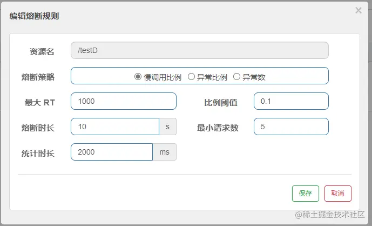
Task: Click the 编辑熔断规则 dialog title
Action: pos(34,16)
